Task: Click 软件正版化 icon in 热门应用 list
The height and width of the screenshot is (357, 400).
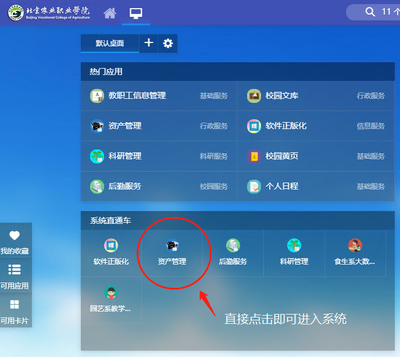Action: click(254, 126)
